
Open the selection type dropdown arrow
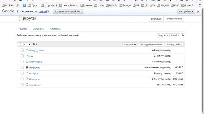point(29,44)
